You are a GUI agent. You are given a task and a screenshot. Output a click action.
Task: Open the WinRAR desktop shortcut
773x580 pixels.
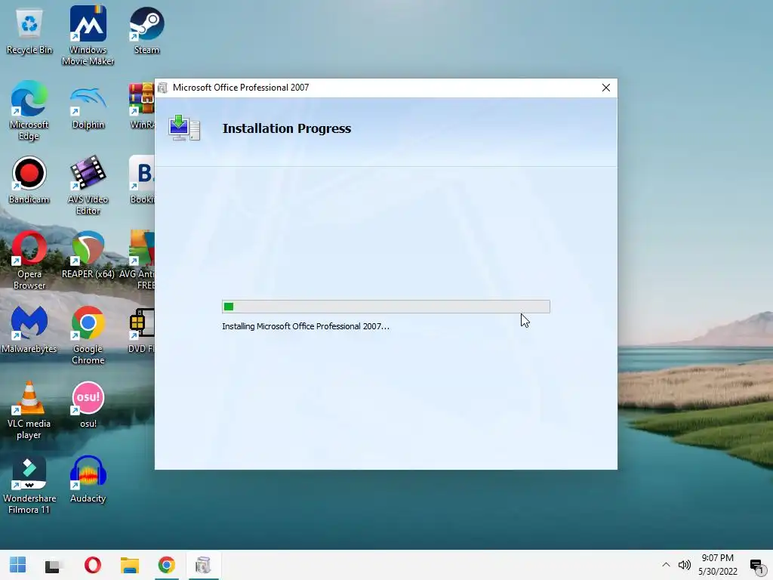click(x=142, y=106)
